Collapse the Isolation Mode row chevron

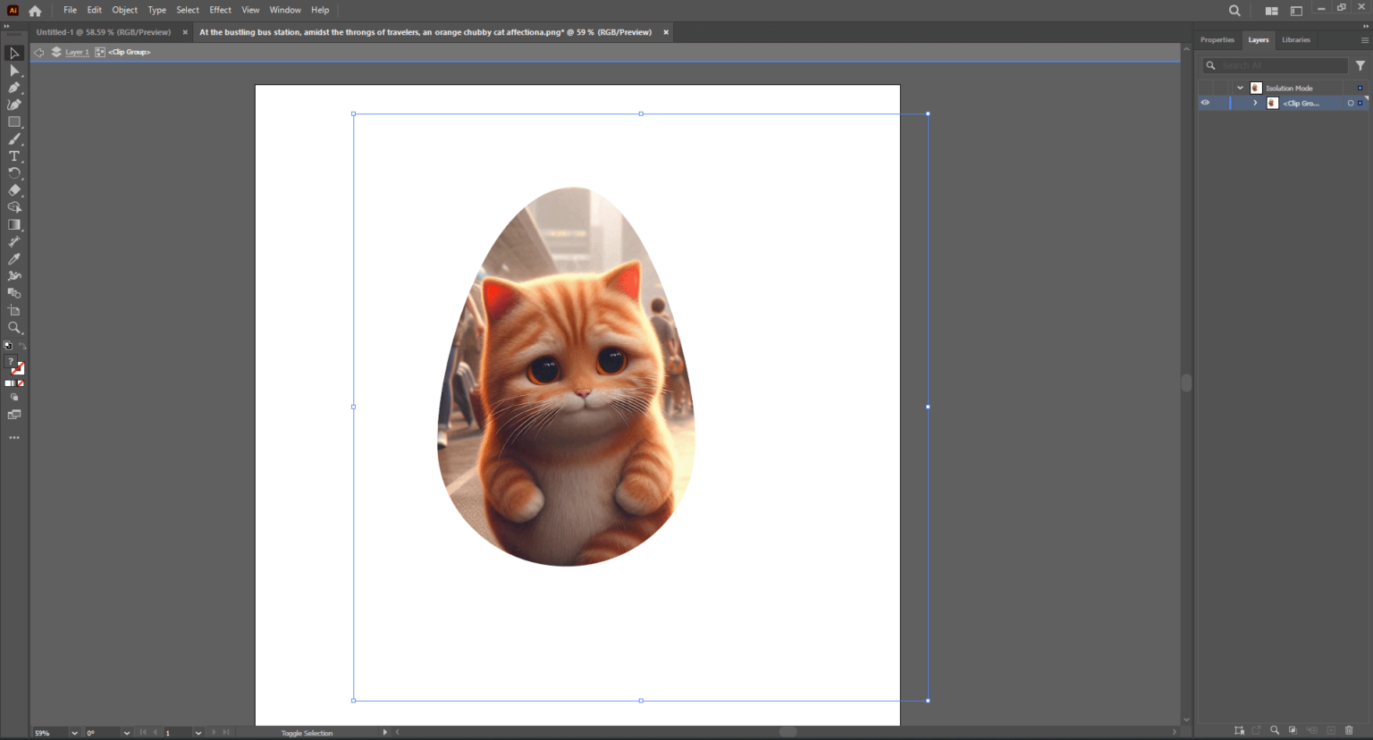click(1240, 87)
